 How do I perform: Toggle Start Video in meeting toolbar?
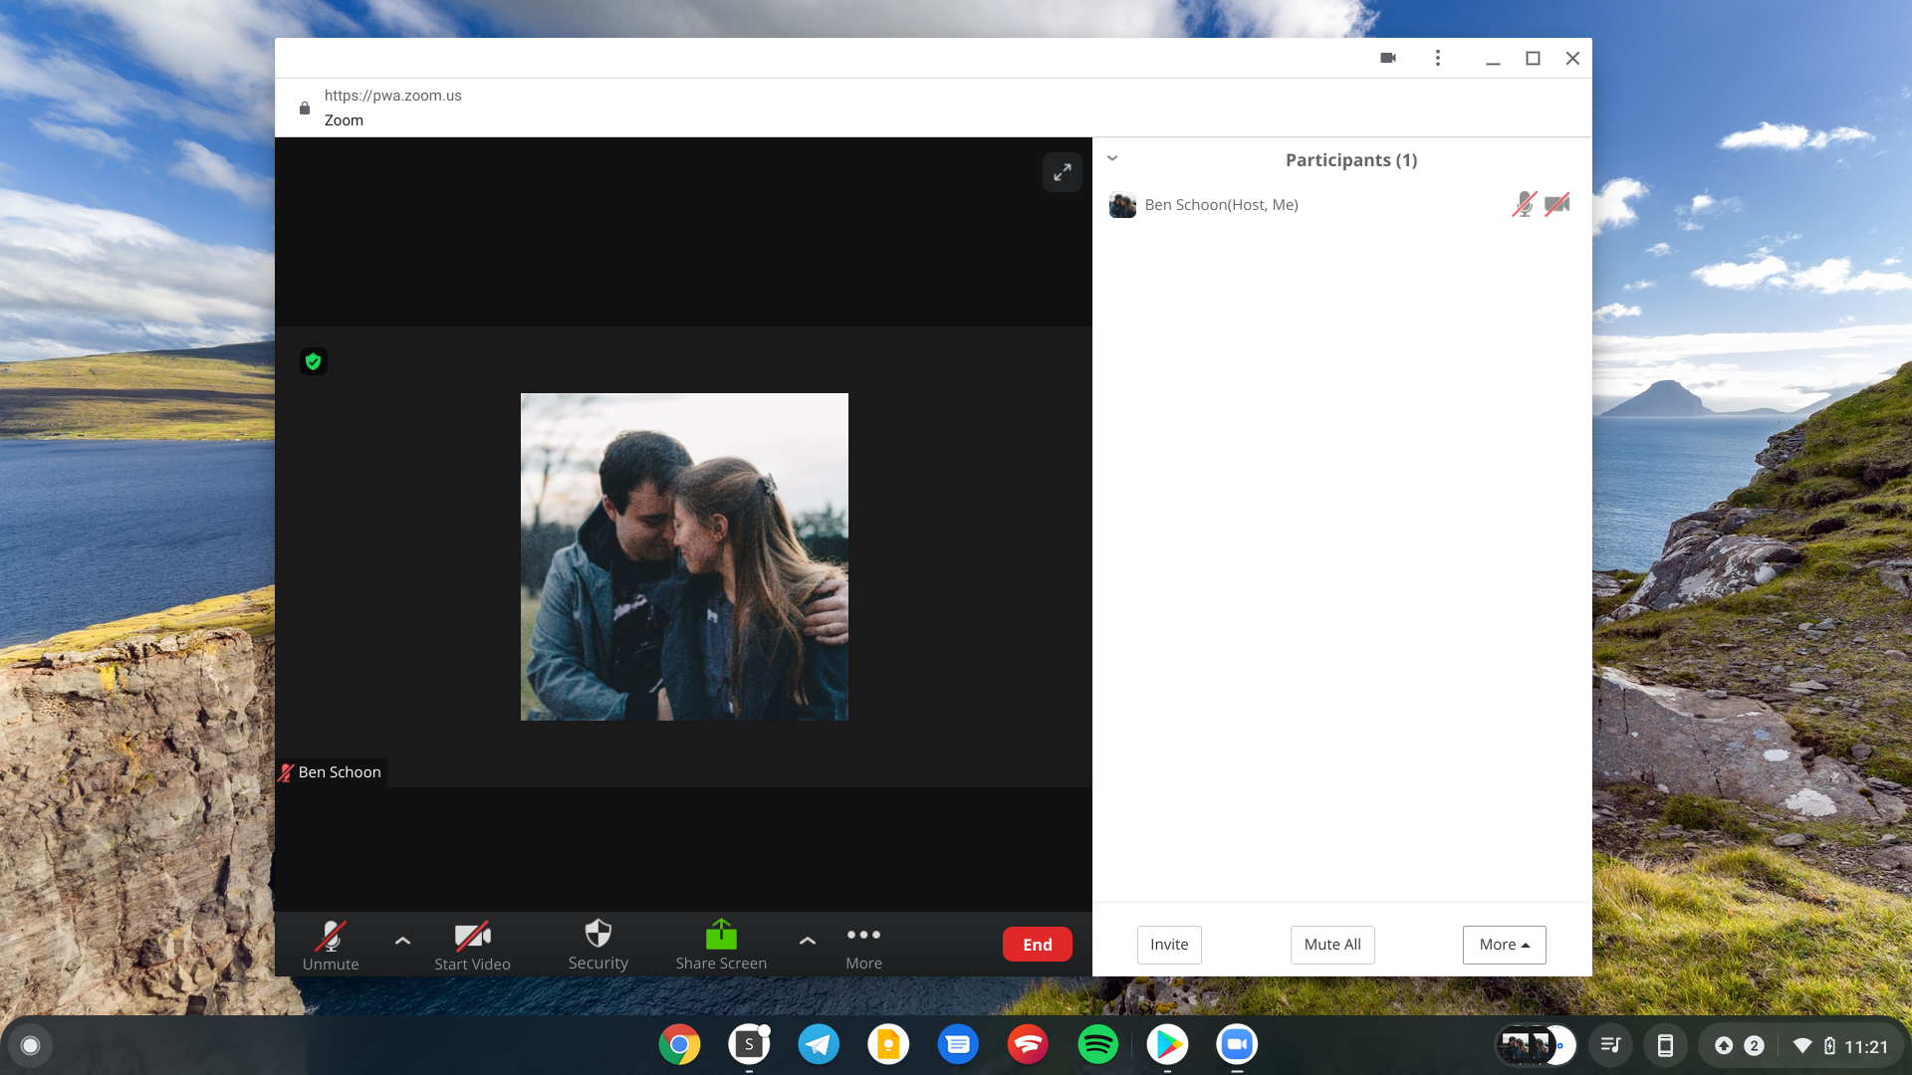pyautogui.click(x=472, y=944)
